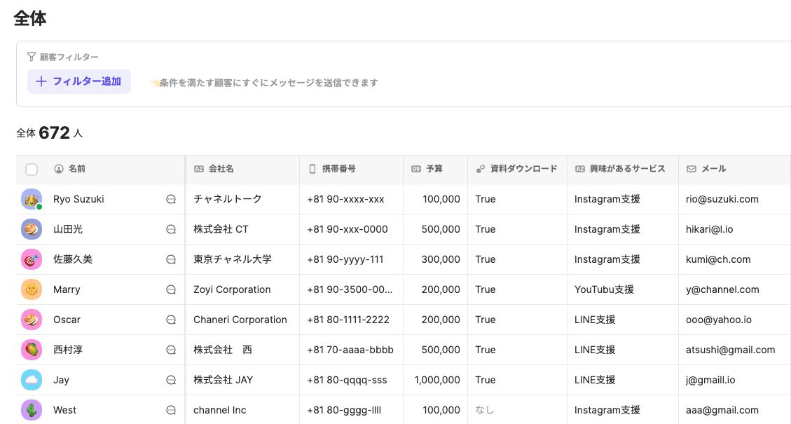The height and width of the screenshot is (424, 791).
Task: Click the 予算 column header
Action: tap(434, 169)
